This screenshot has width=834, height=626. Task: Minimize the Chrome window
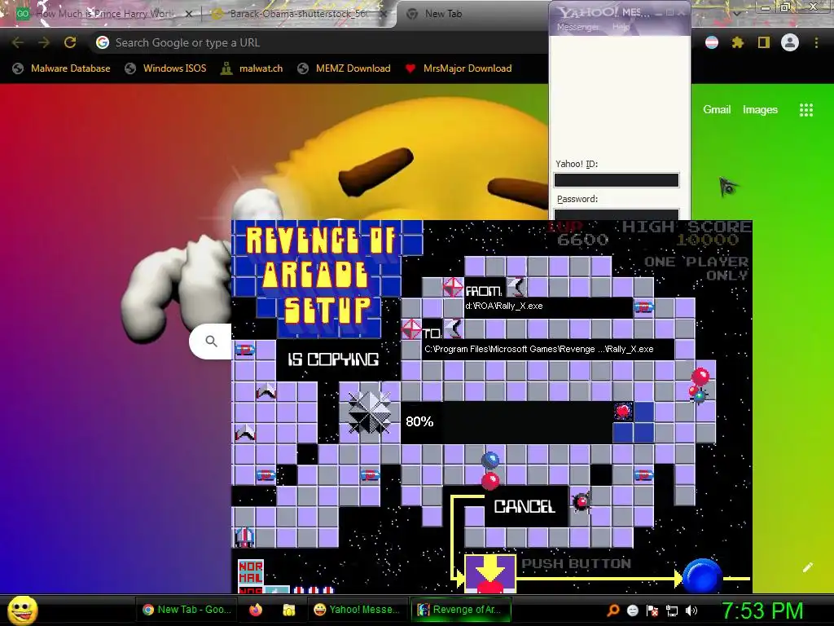tap(765, 7)
